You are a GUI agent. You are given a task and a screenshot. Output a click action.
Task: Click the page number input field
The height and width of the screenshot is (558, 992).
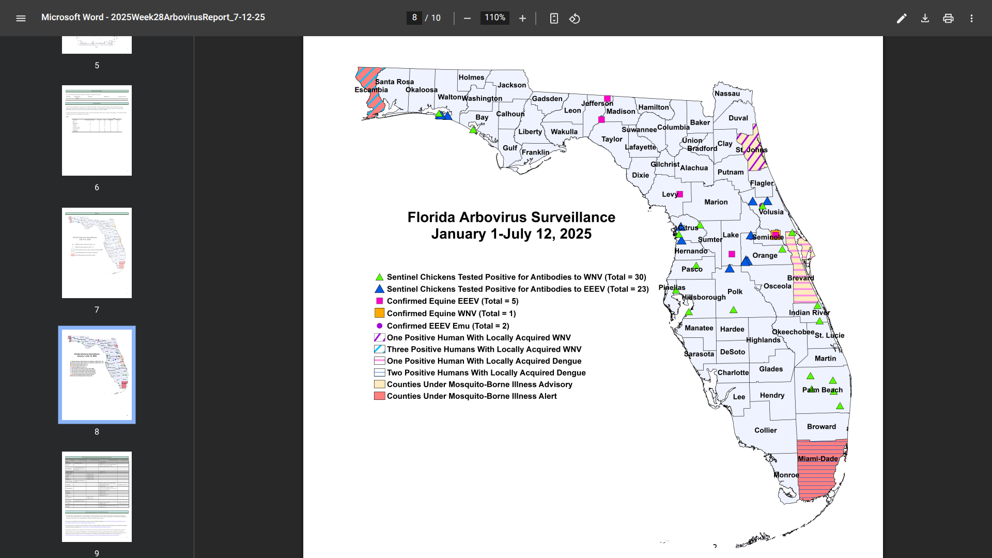point(414,18)
